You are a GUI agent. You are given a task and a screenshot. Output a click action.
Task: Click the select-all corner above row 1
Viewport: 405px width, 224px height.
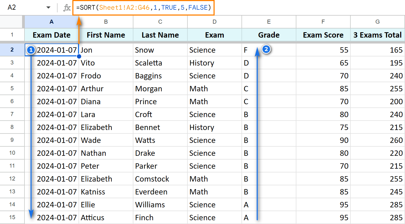[x=11, y=22]
